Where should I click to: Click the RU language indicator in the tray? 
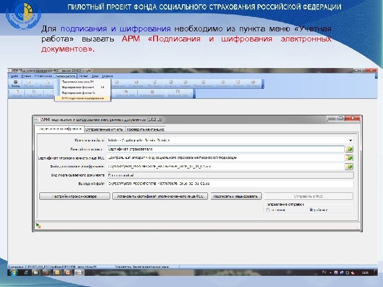click(324, 272)
